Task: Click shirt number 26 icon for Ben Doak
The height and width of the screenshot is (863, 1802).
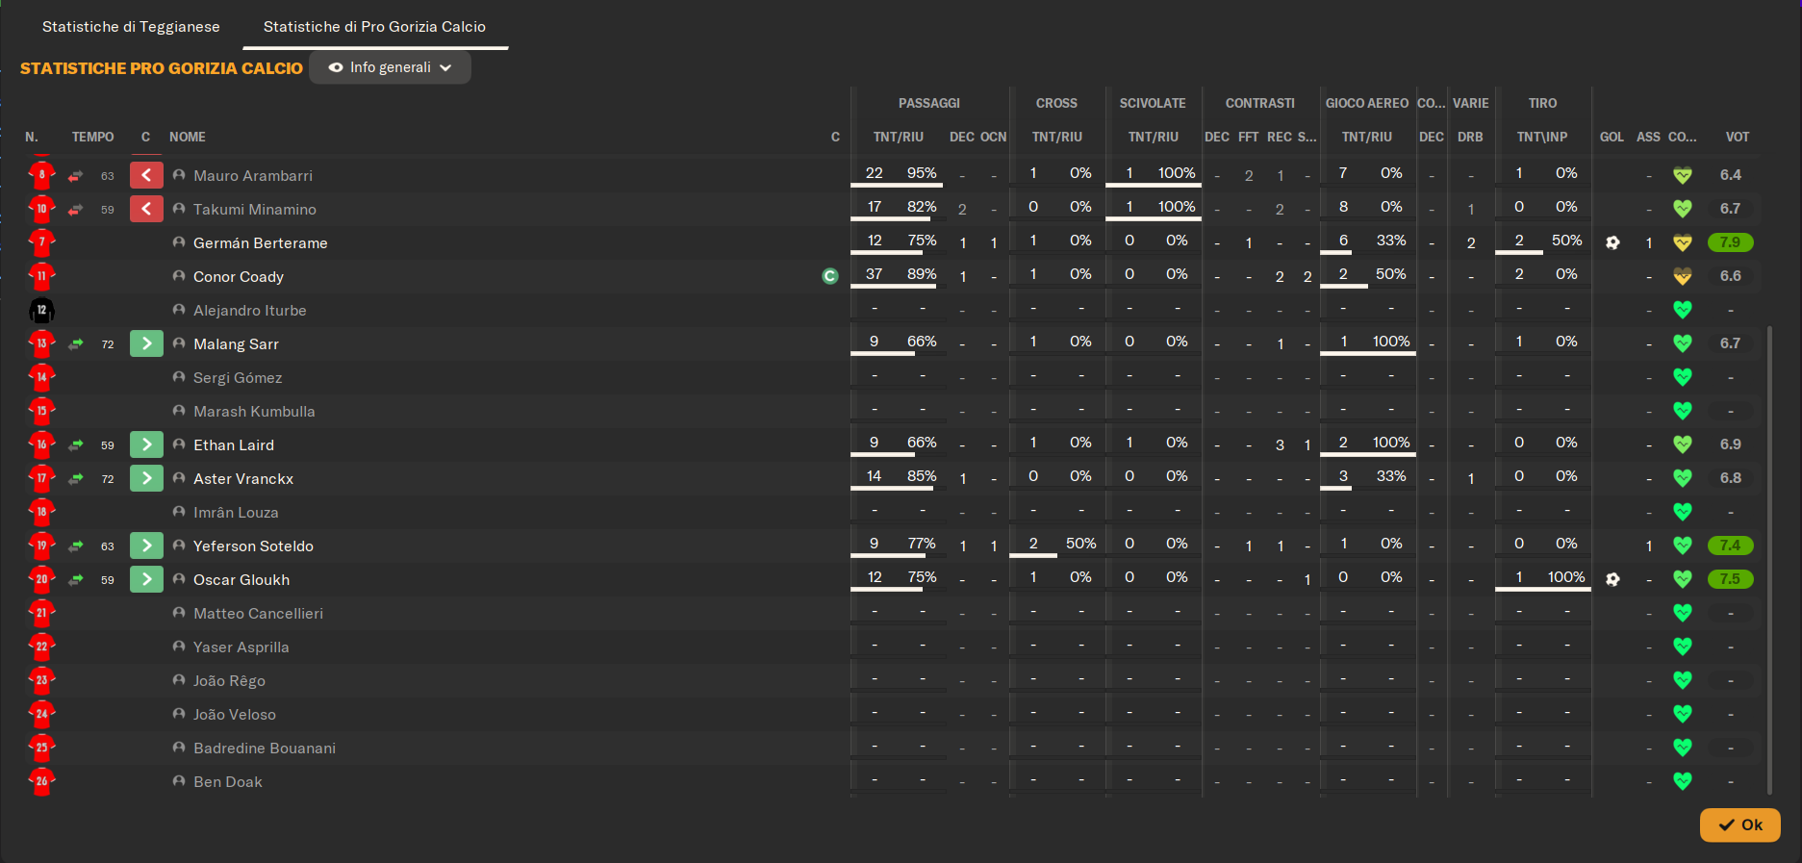Action: (x=41, y=781)
